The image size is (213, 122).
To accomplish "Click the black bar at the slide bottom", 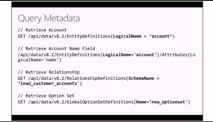I will [107, 118].
